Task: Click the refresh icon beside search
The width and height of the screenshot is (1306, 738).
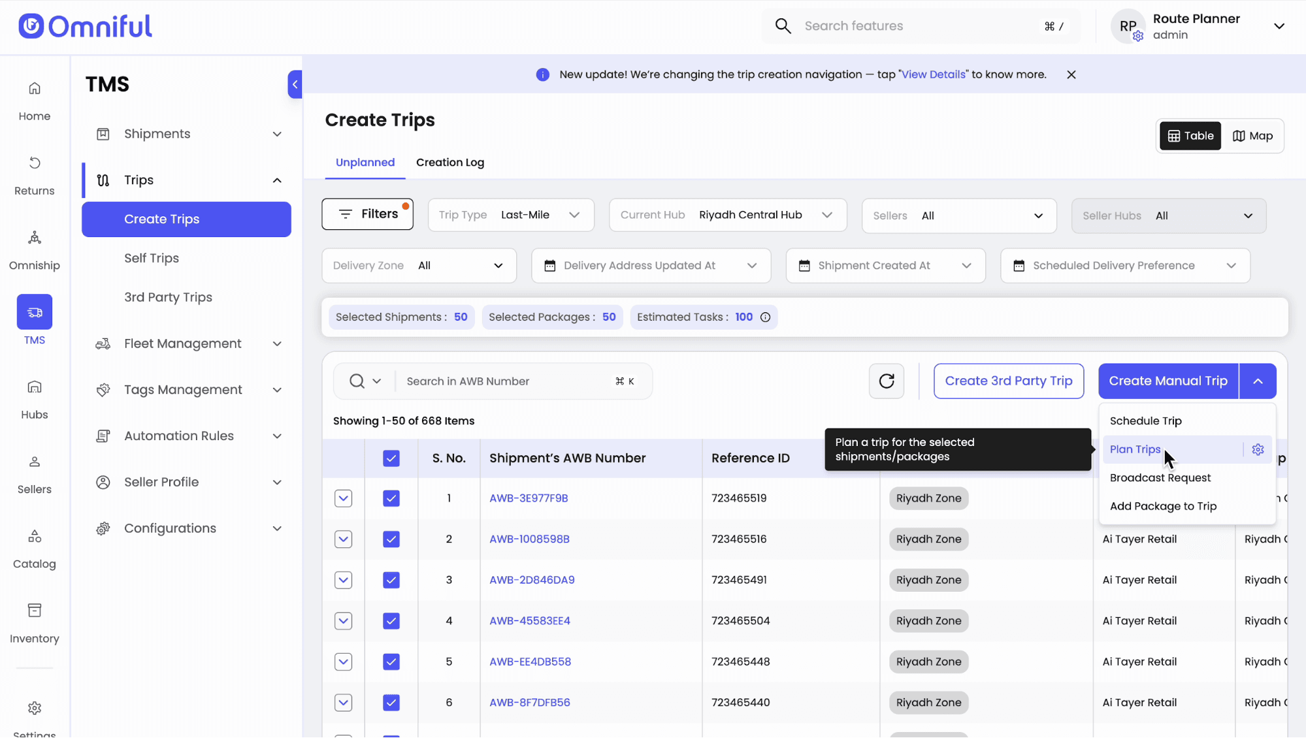Action: (x=886, y=381)
